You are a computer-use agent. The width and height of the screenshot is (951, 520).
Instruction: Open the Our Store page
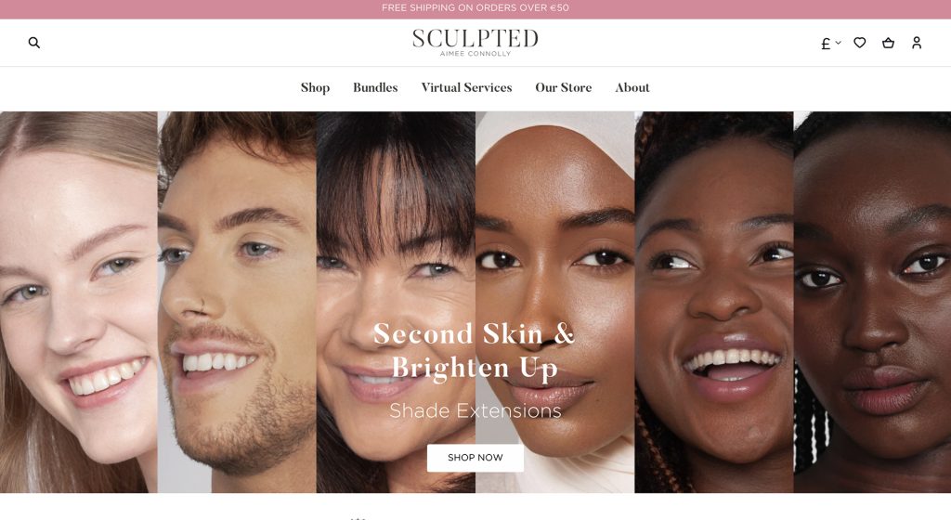point(564,87)
